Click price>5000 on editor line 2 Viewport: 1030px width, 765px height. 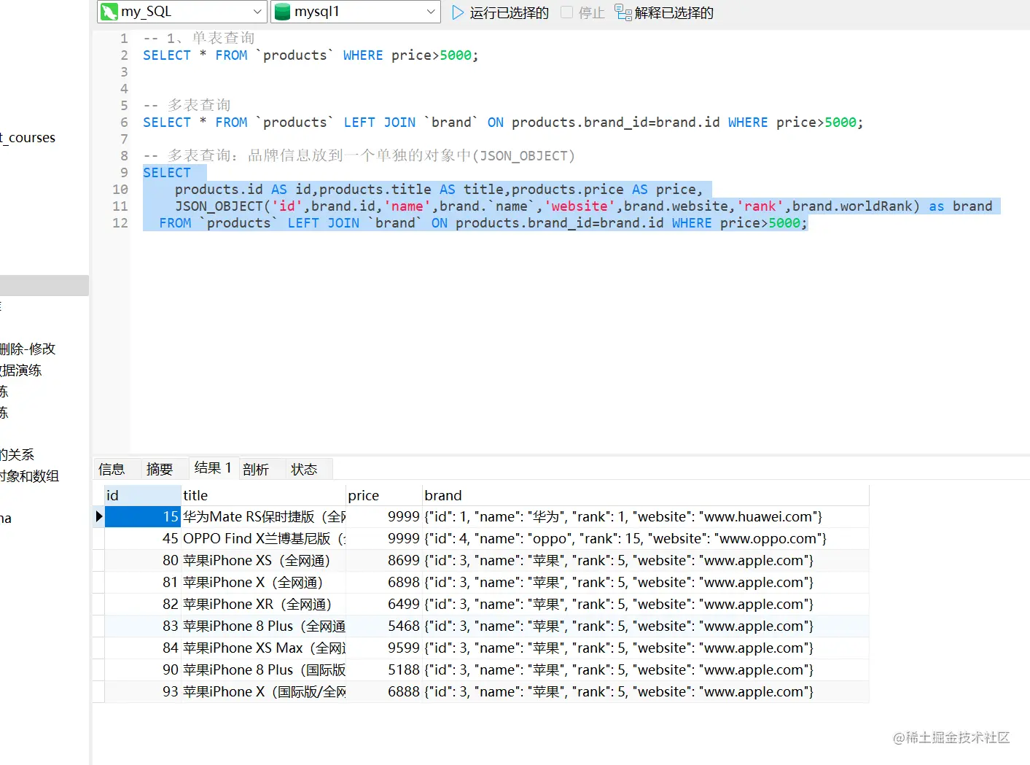tap(432, 55)
